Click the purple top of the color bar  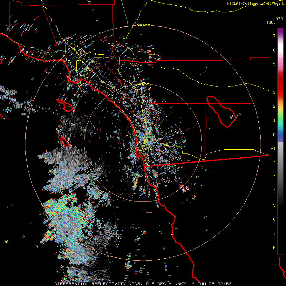[x=281, y=31]
